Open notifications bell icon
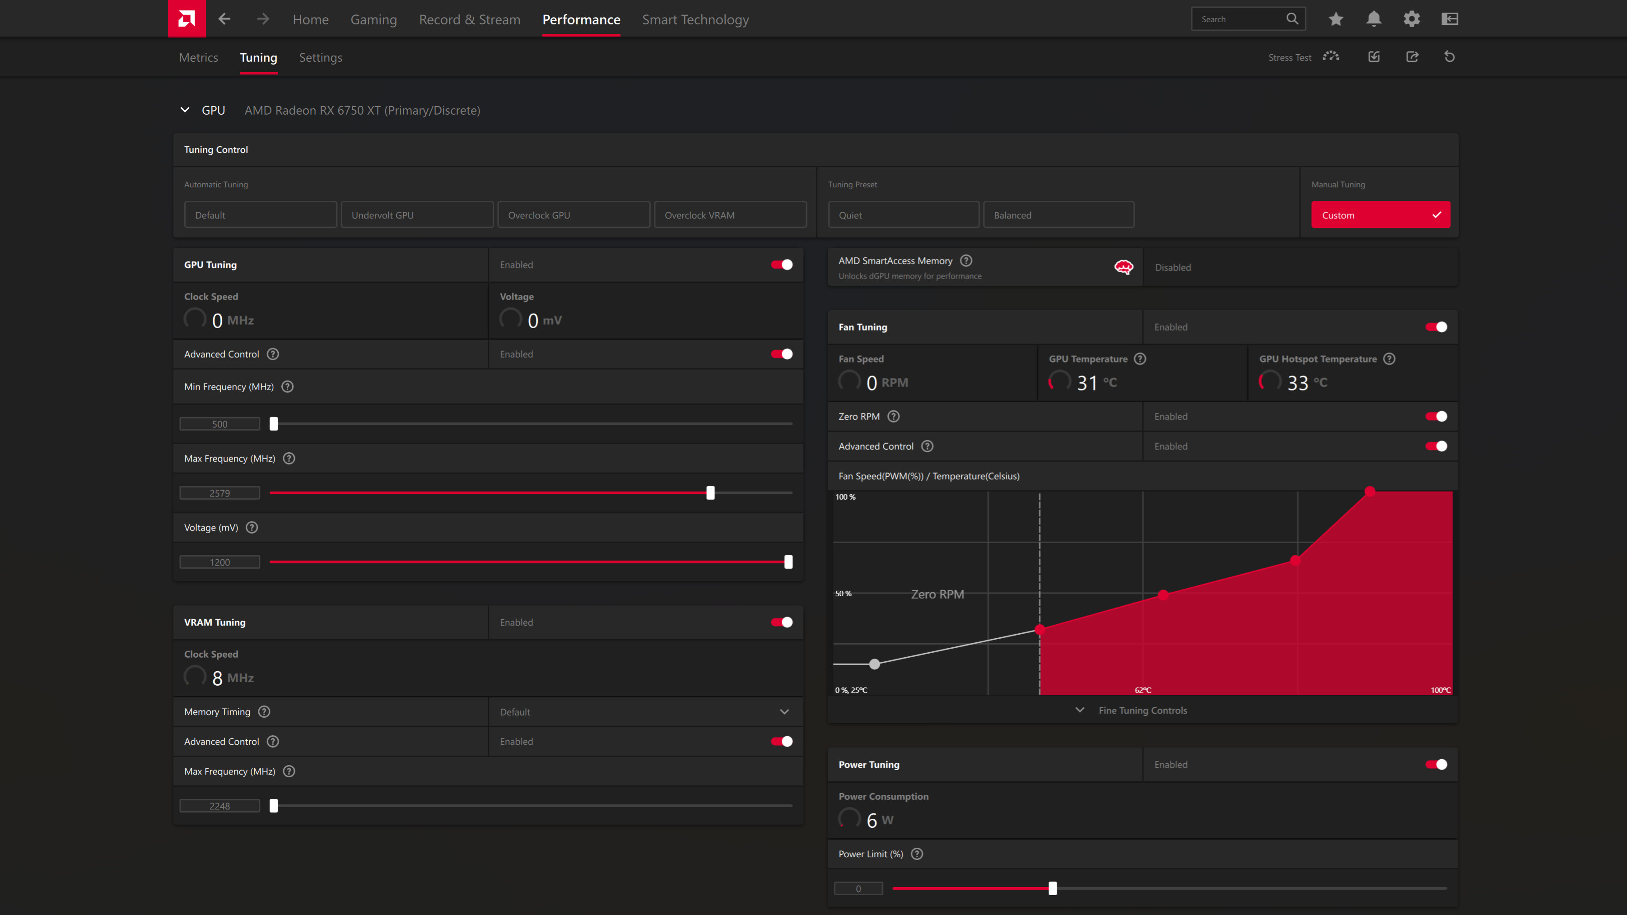1627x915 pixels. 1374,19
